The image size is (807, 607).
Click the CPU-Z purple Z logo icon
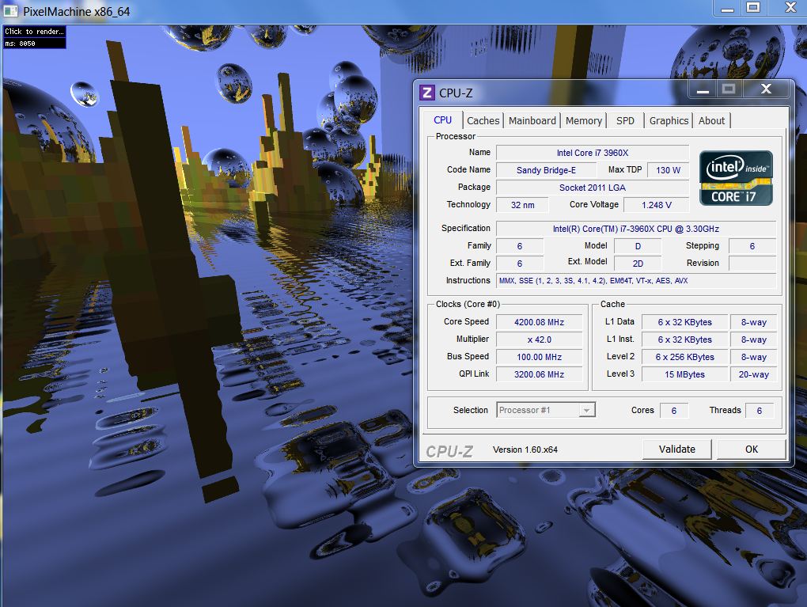click(426, 93)
